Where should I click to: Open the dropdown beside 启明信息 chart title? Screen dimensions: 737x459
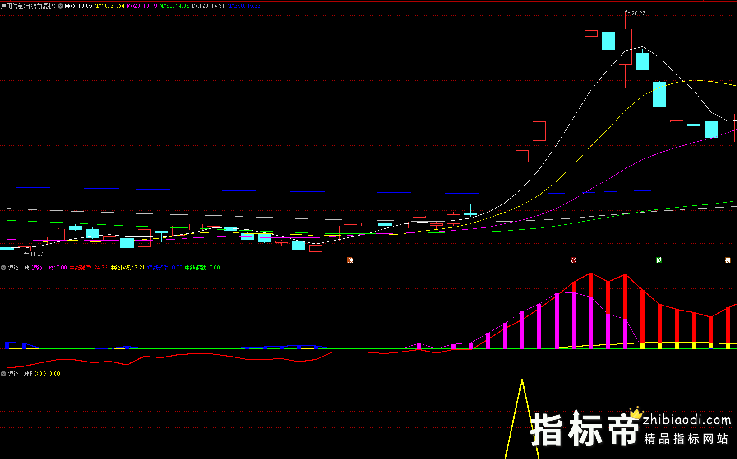(60, 6)
